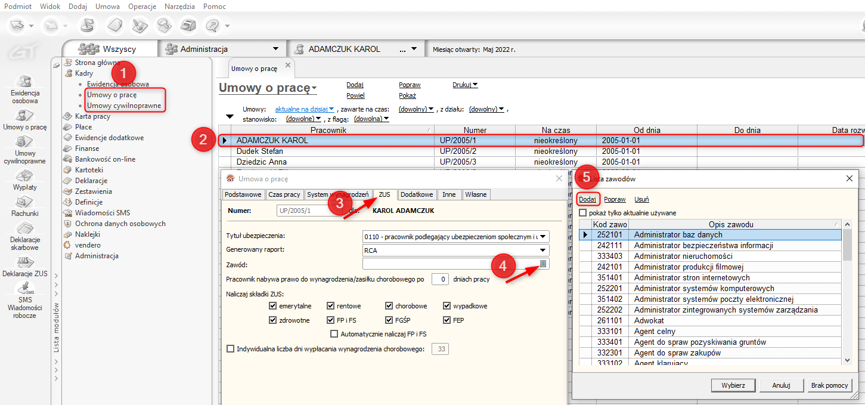Switch to the Czas pracy tab
This screenshot has height=405, width=865.
click(x=284, y=194)
